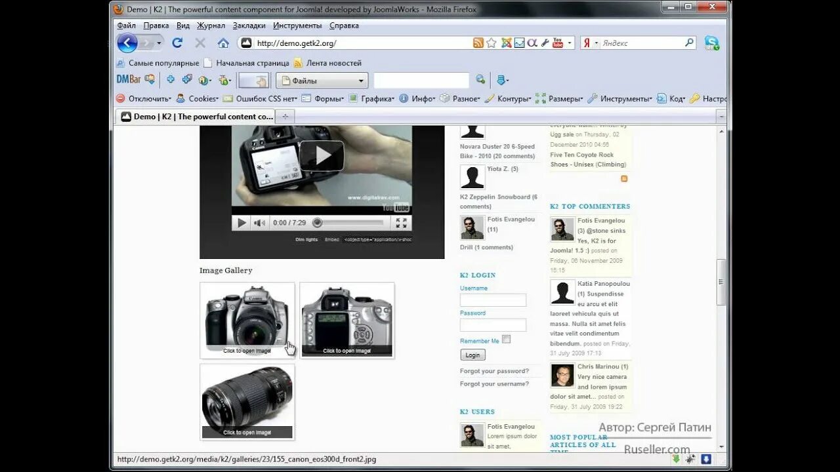840x472 pixels.
Task: Click the blue plus icon on DMBar
Action: click(x=170, y=79)
